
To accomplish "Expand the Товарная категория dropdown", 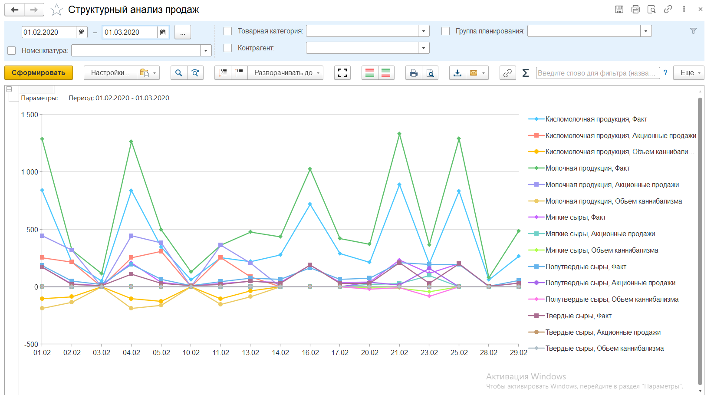I will coord(424,31).
